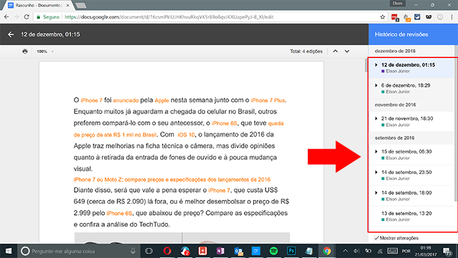Select revision 14 de setembro, 23:50
This screenshot has width=458, height=258.
click(x=412, y=175)
